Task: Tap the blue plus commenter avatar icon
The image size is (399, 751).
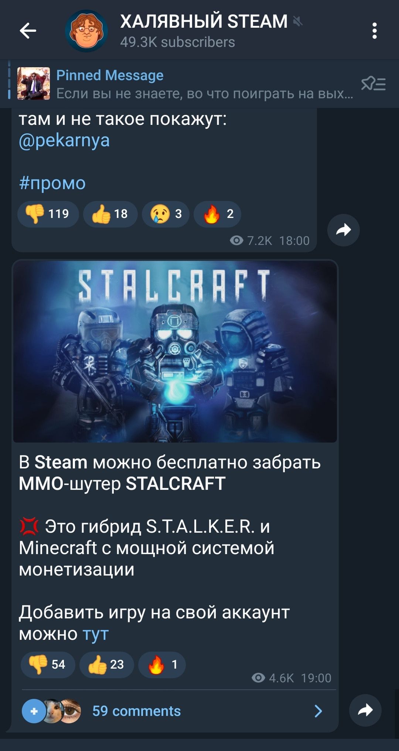Action: click(x=34, y=711)
